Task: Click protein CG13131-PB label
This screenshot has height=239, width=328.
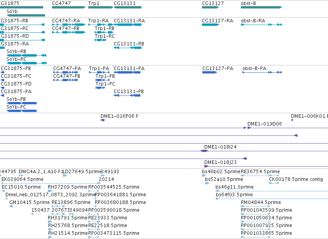Action: [x=129, y=91]
